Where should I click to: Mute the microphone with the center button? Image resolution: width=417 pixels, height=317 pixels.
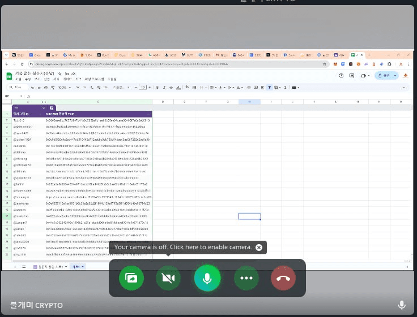[x=207, y=278]
